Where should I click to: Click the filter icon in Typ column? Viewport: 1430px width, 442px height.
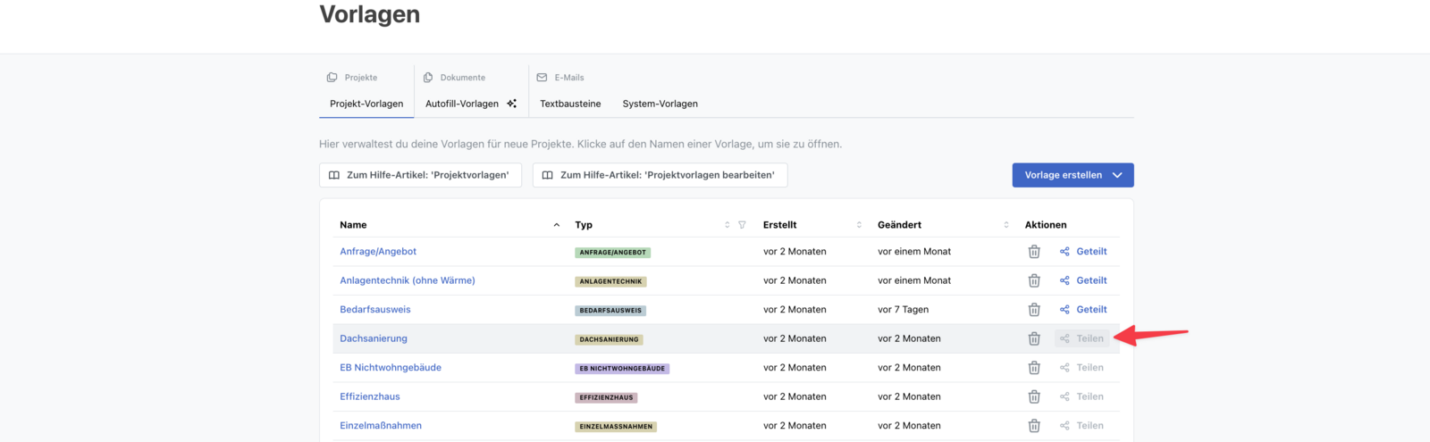click(x=742, y=225)
